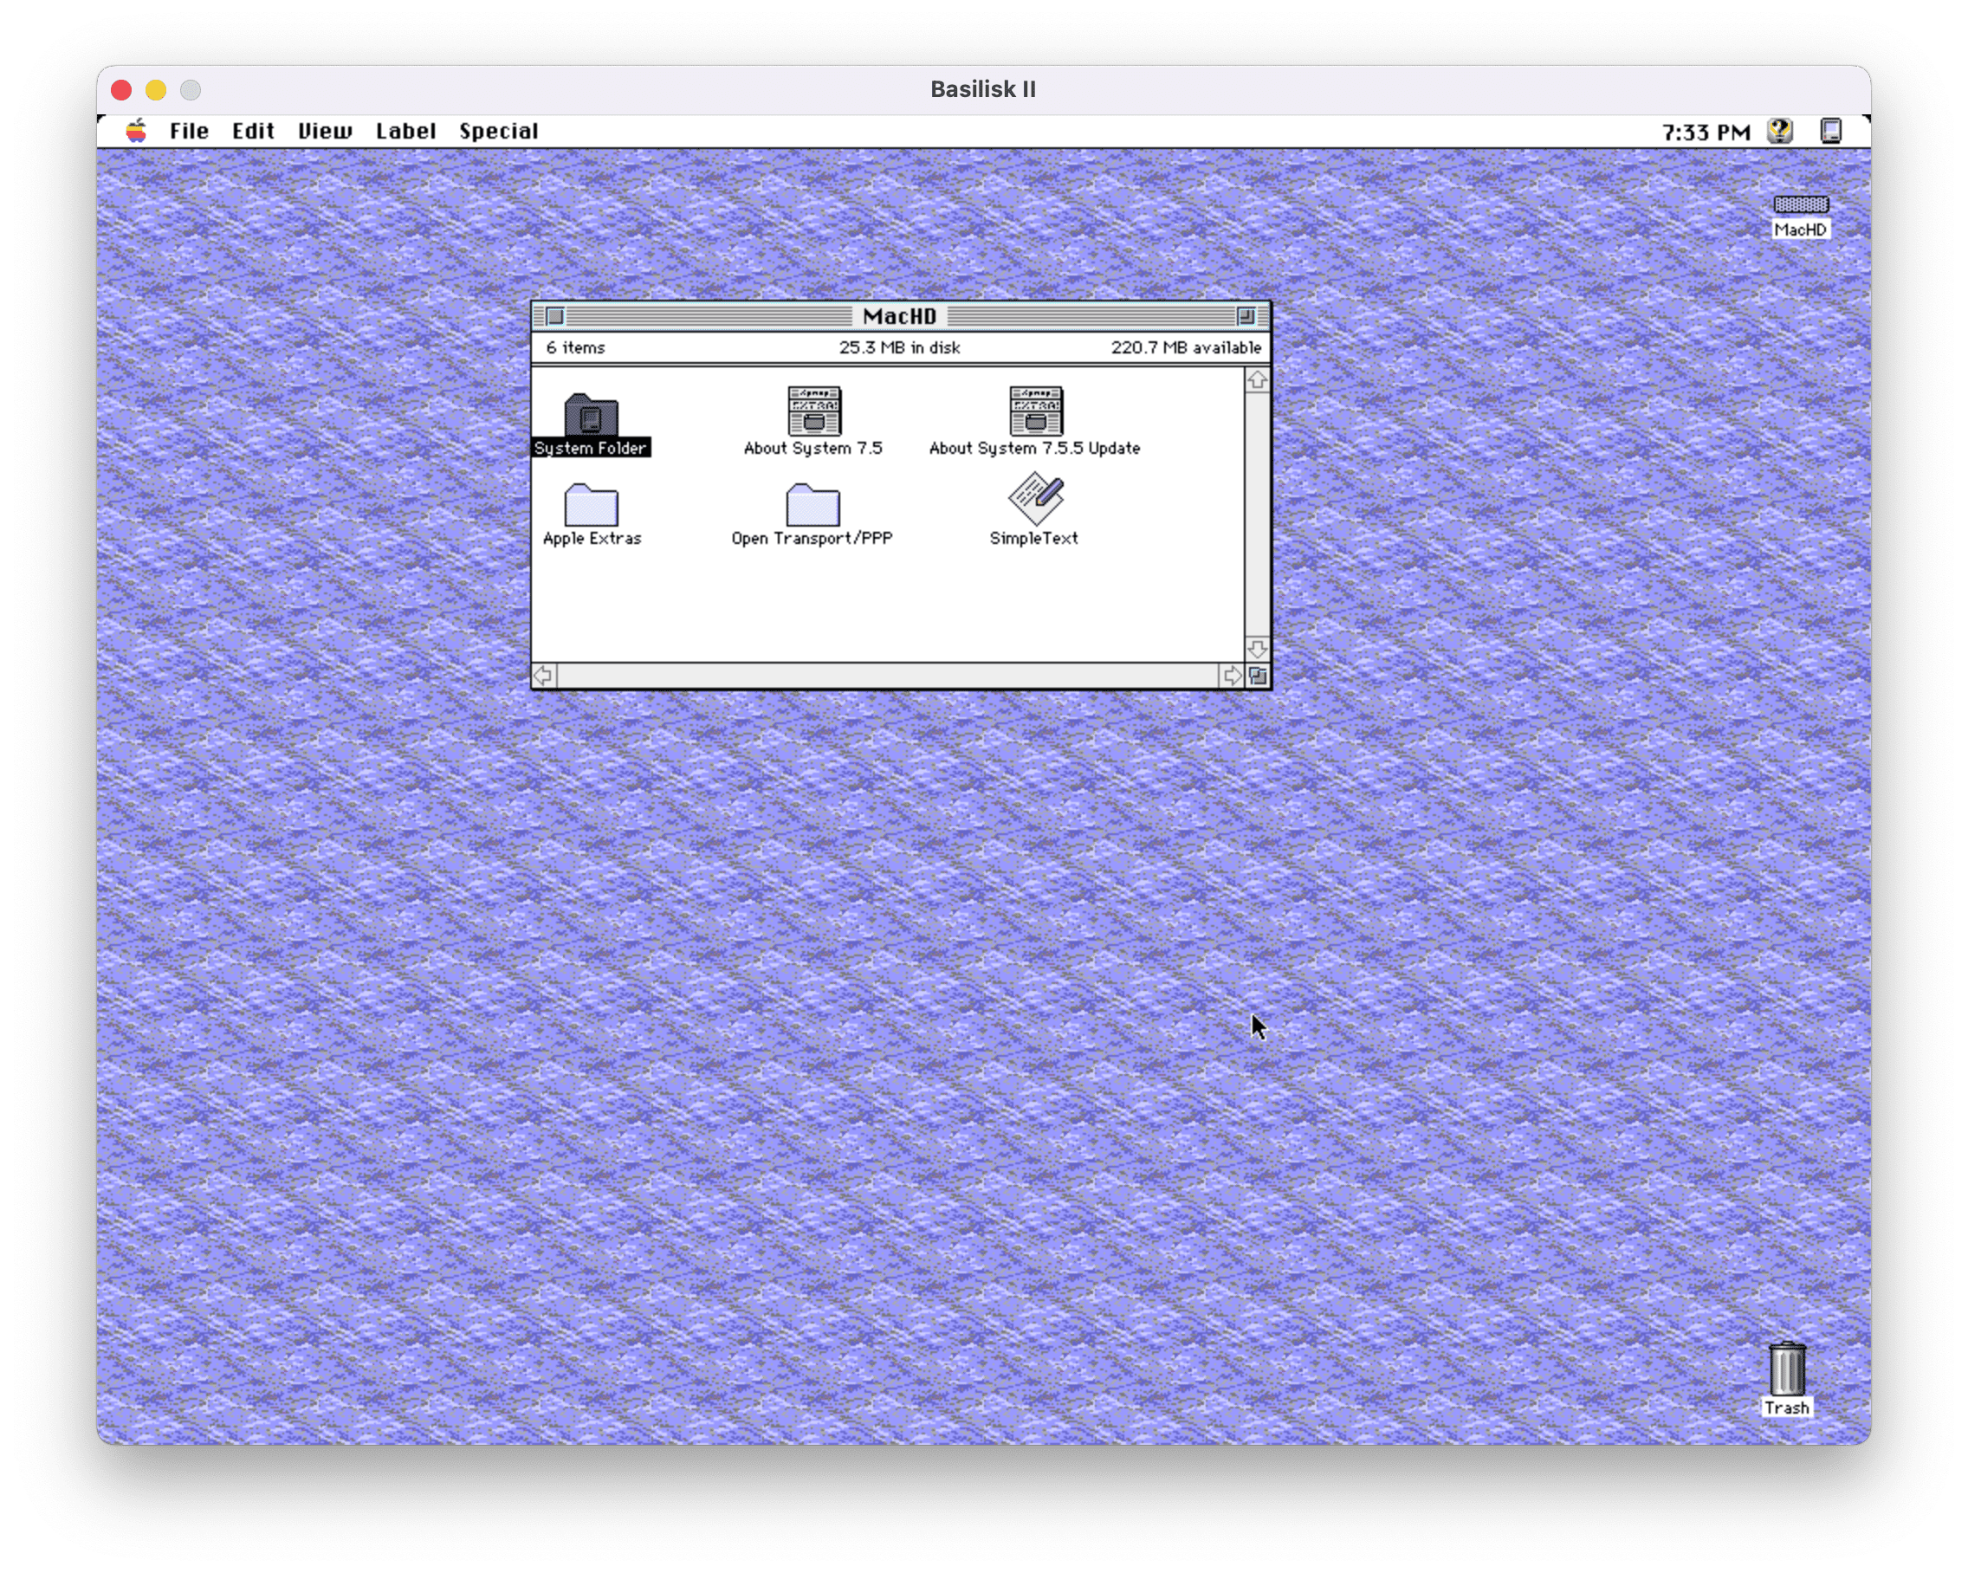Click the MacHD window scroll up arrow
The image size is (1968, 1573).
(x=1257, y=381)
